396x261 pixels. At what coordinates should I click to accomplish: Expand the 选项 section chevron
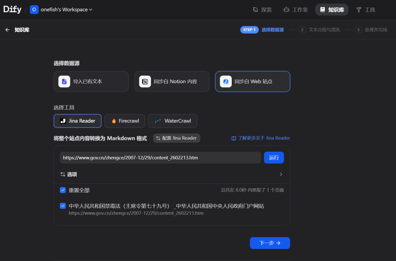(281, 174)
